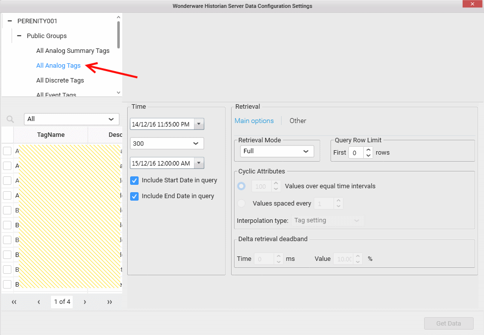
Task: Decrease the Query Row Limit rows value
Action: point(368,155)
